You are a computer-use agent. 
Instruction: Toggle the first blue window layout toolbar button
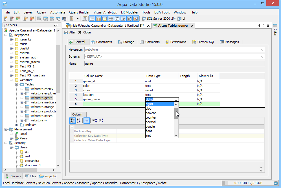pos(92,19)
